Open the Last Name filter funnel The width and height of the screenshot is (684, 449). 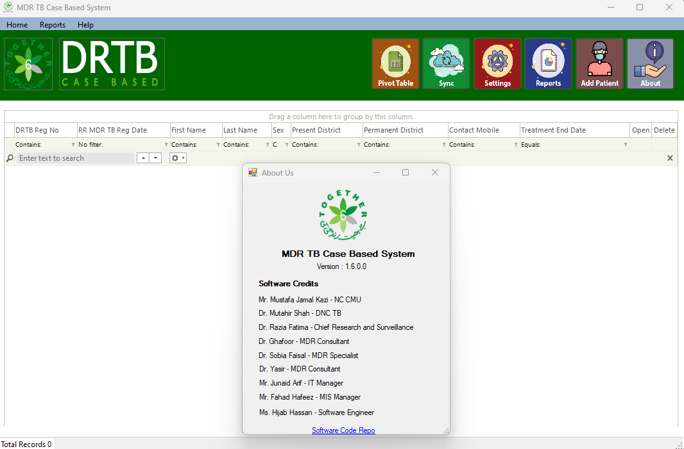pos(268,145)
